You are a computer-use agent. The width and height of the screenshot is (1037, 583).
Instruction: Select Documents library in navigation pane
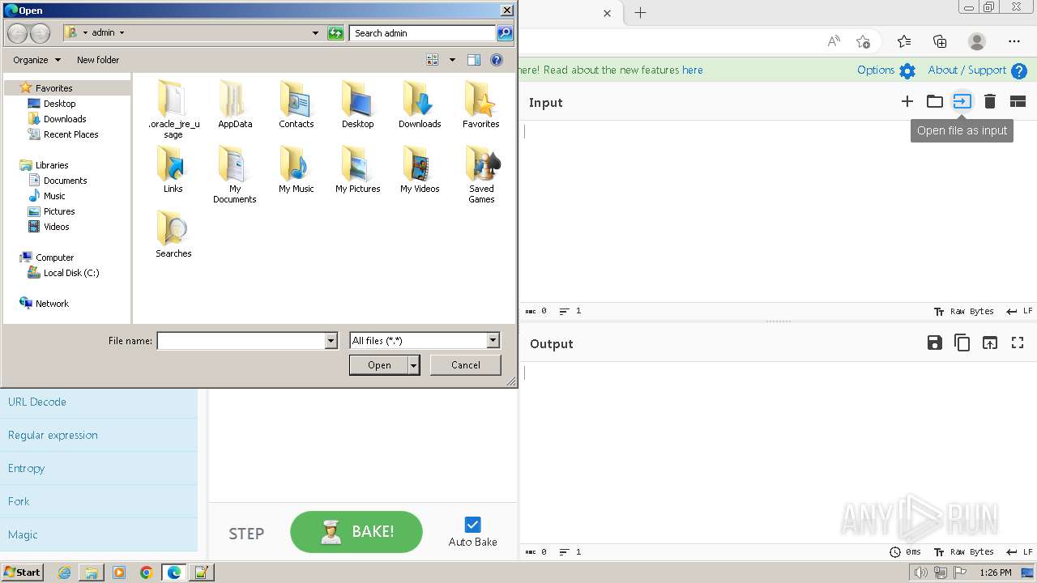[58, 181]
